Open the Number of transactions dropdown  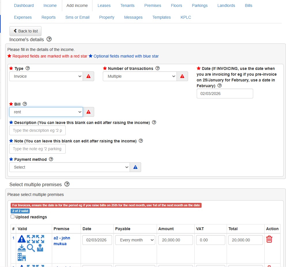pyautogui.click(x=140, y=76)
